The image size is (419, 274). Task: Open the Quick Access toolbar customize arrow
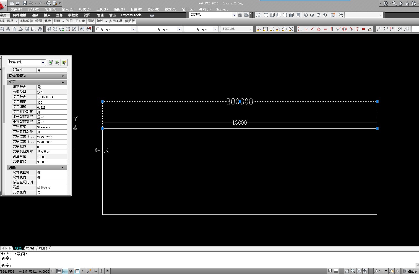click(60, 3)
